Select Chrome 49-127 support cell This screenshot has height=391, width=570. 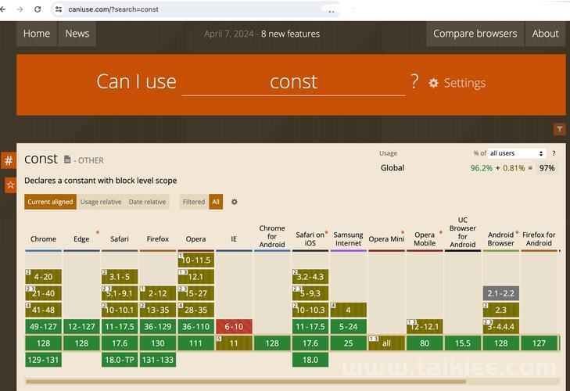pyautogui.click(x=43, y=327)
